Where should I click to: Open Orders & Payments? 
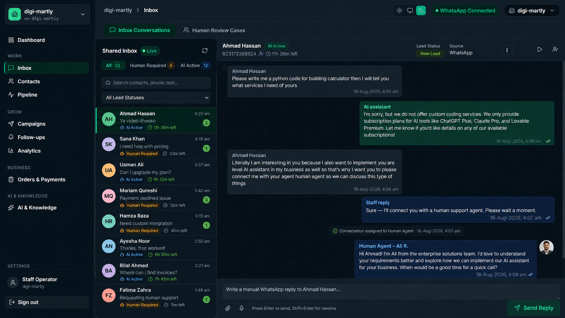(x=47, y=179)
